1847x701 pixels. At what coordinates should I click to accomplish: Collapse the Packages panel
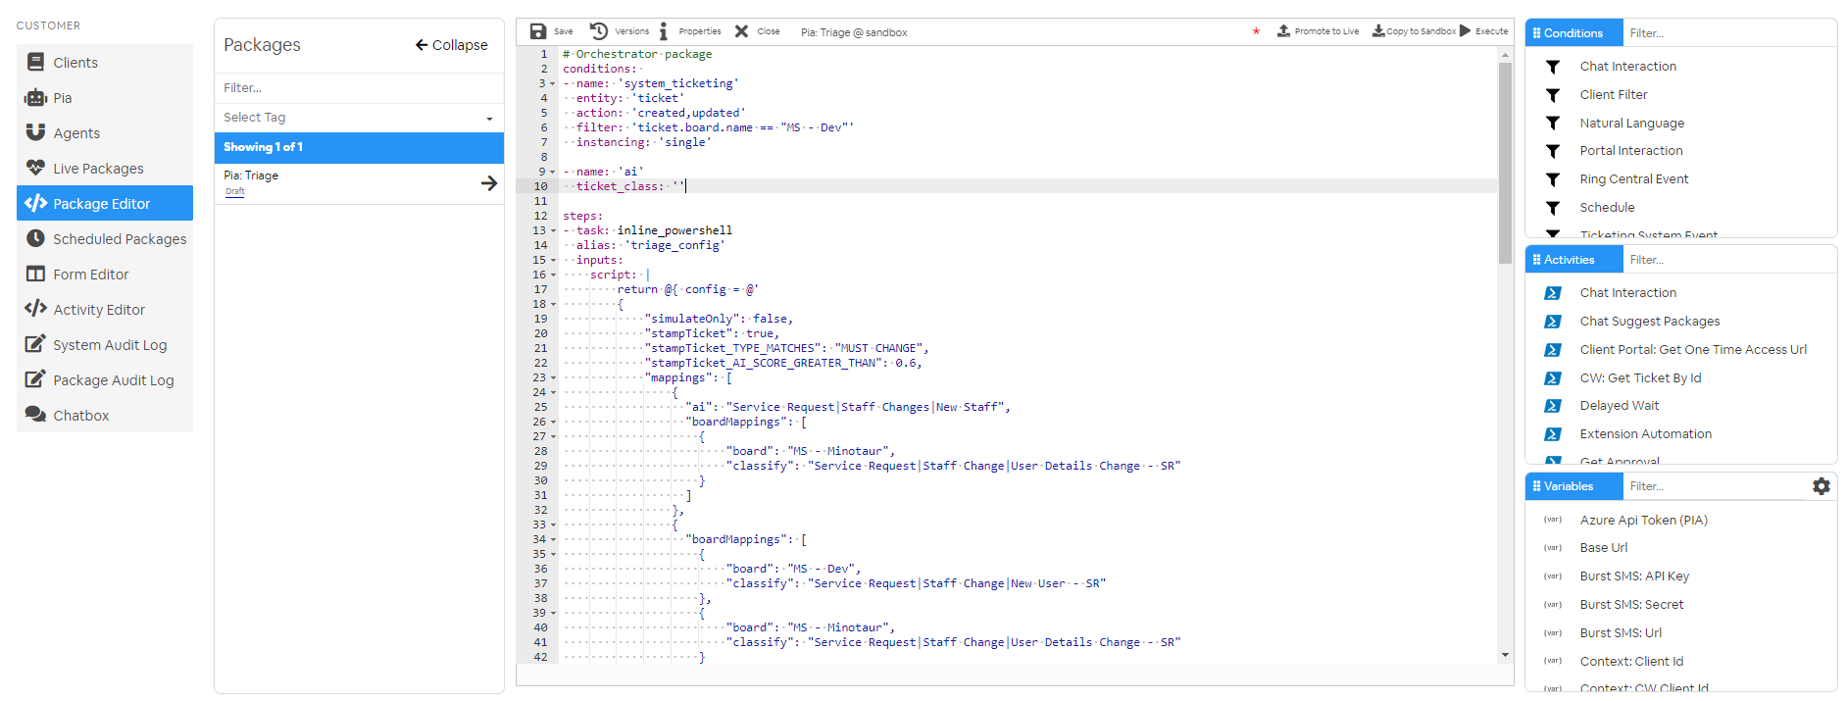pos(451,45)
